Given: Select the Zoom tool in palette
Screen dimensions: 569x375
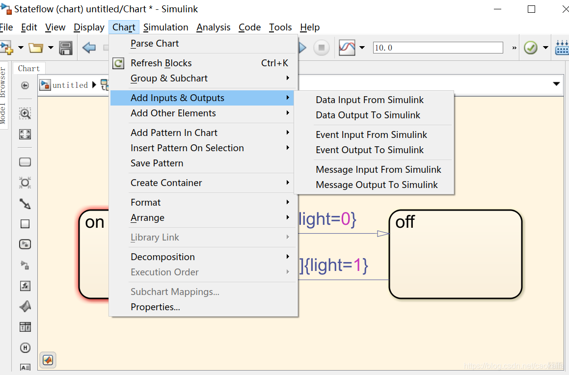Looking at the screenshot, I should (x=25, y=113).
